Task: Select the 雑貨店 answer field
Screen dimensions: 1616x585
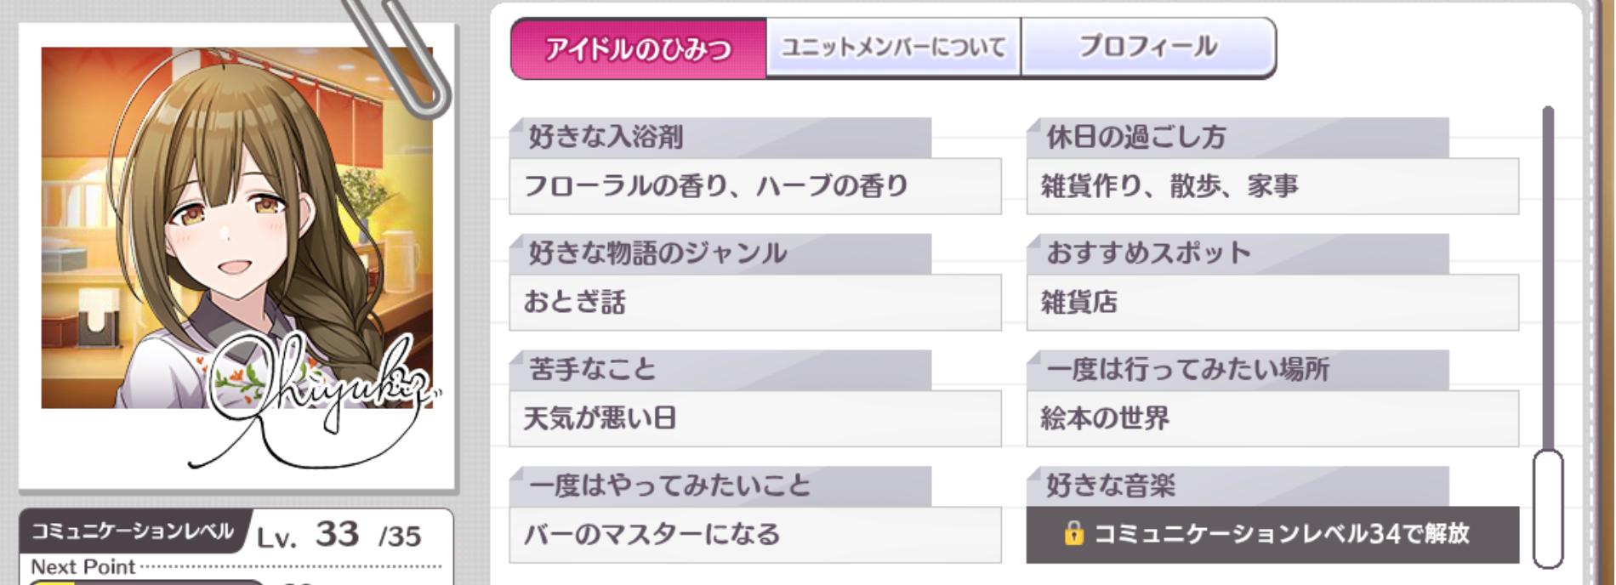Action: [x=1272, y=302]
